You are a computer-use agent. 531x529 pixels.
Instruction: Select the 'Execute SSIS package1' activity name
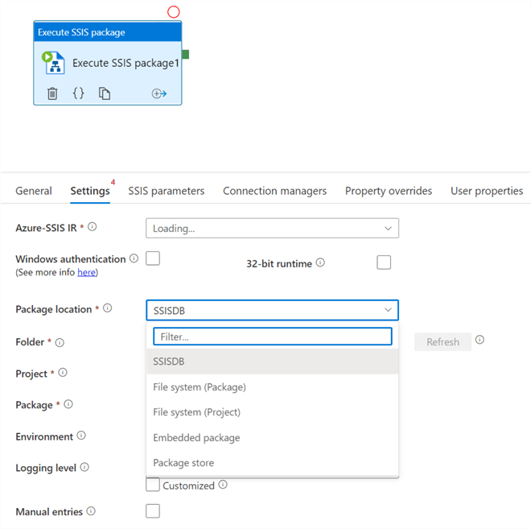click(126, 63)
